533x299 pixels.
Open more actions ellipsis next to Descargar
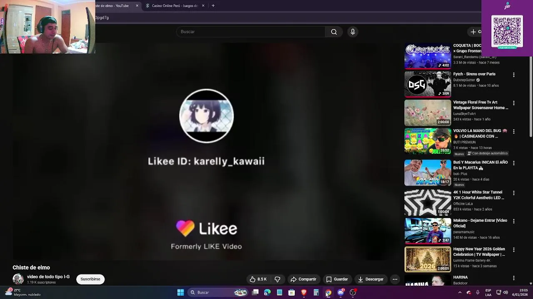coord(395,279)
